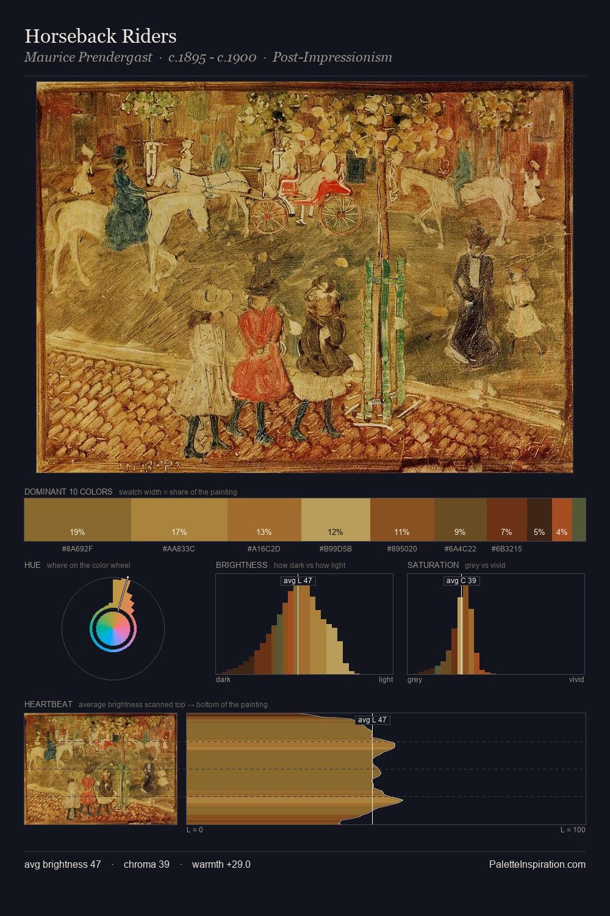Image resolution: width=610 pixels, height=916 pixels.
Task: Click the avg C 39 label in Saturation chart
Action: [x=461, y=581]
